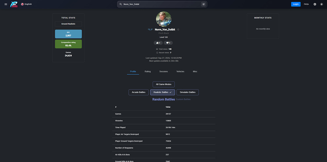327x162 pixels.
Task: Click the TOTAL STATS heading
Action: pos(68,18)
